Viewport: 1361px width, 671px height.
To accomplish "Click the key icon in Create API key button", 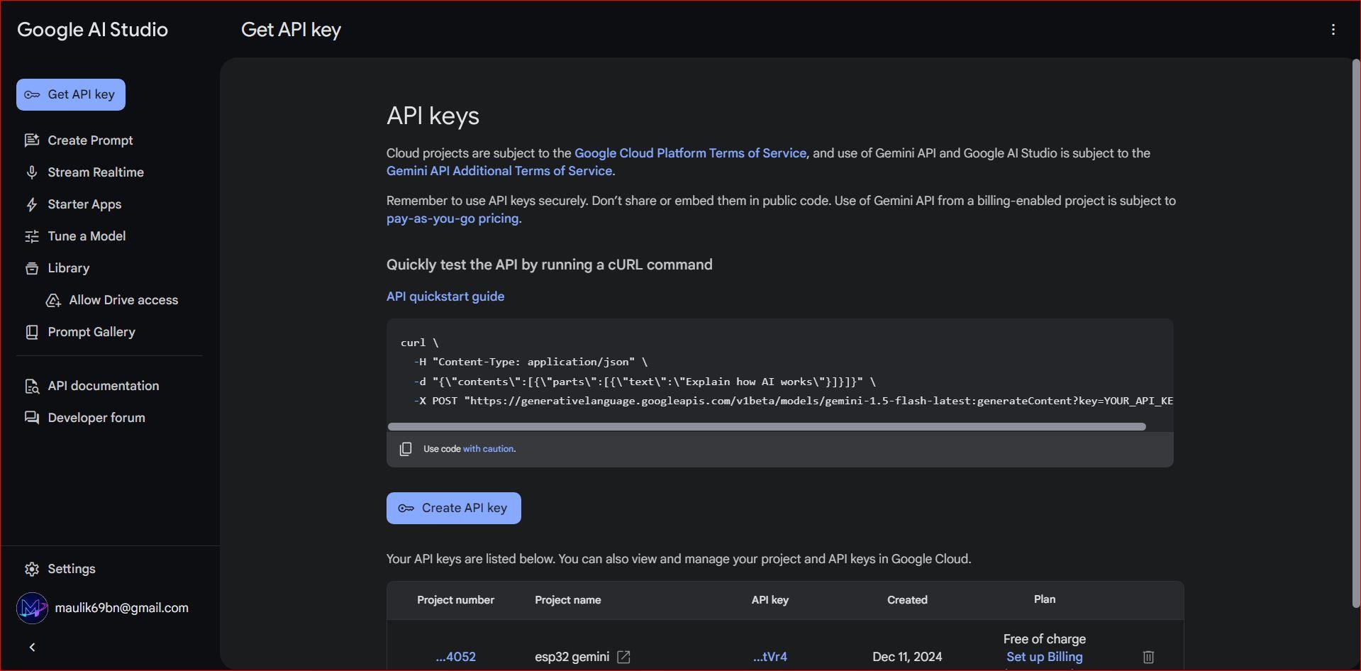I will [406, 508].
